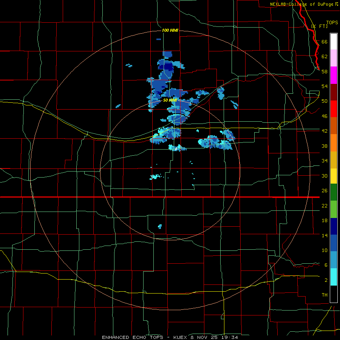Click the white swatch in the TOPS legend
The width and height of the screenshot is (340, 340).
tap(334, 42)
